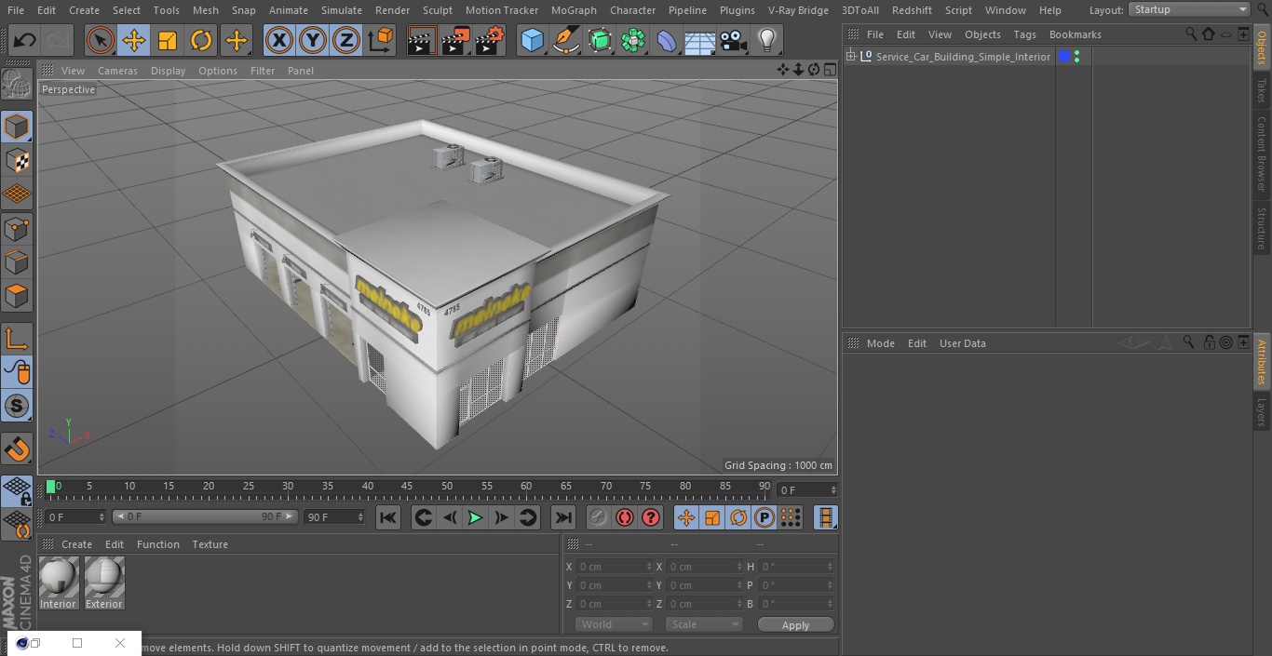Open Scale size mode dropdown
The image size is (1272, 656).
(x=704, y=624)
